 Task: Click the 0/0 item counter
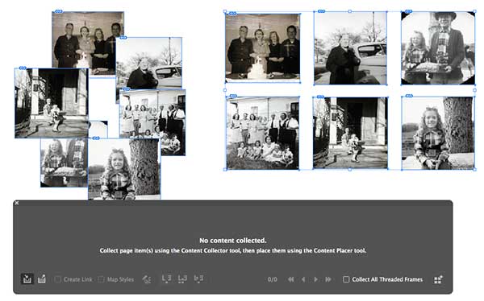click(273, 279)
